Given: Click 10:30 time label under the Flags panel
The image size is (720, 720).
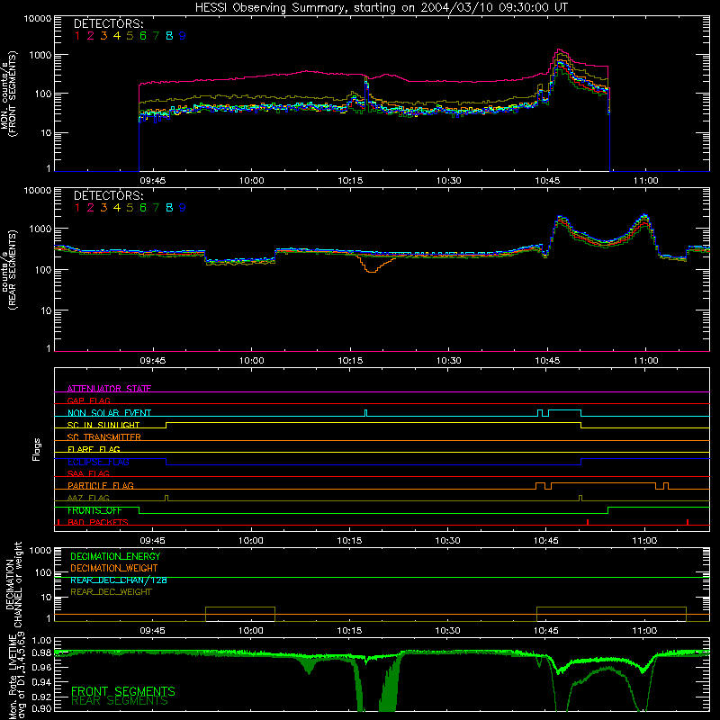Looking at the screenshot, I should tap(447, 541).
